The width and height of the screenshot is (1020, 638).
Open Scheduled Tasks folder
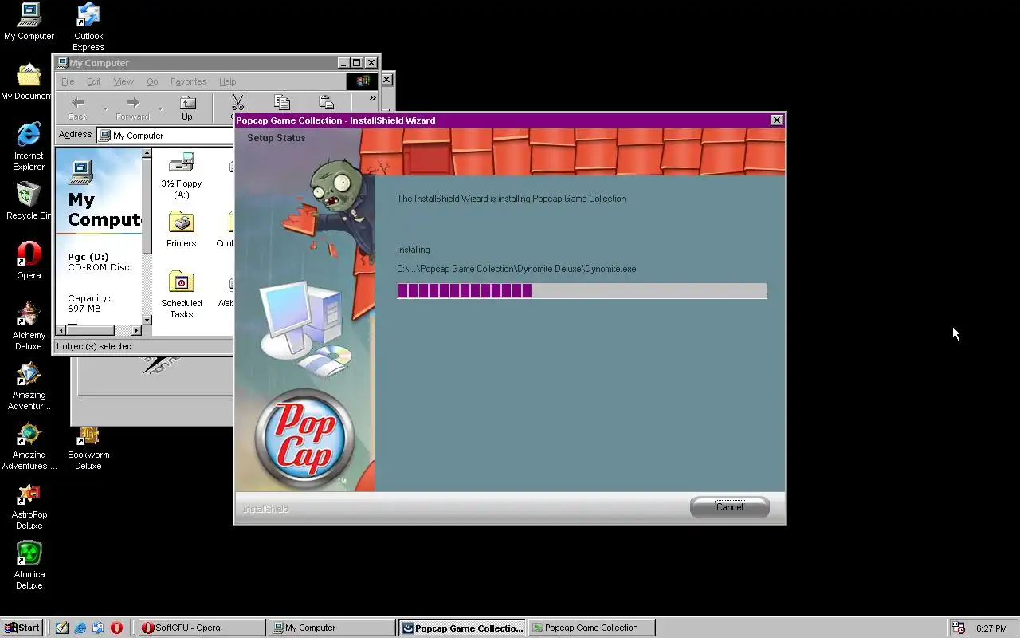[182, 295]
